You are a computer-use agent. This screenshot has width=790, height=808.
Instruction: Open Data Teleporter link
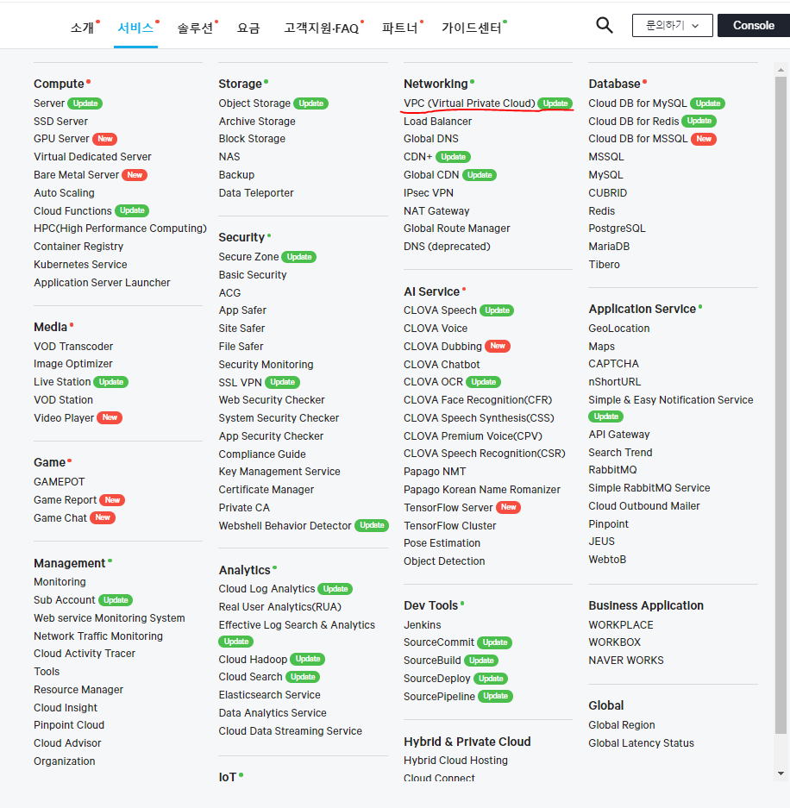point(255,192)
